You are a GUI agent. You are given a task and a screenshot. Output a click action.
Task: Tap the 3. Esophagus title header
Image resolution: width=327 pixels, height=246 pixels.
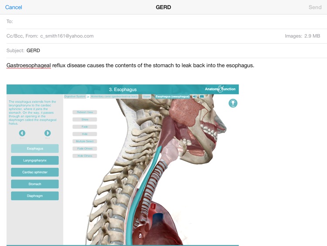[123, 90]
